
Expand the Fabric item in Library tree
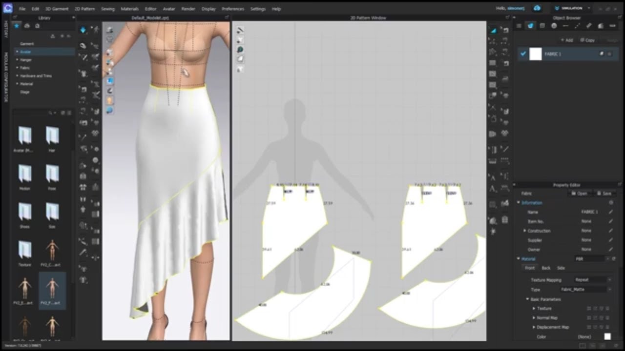17,68
